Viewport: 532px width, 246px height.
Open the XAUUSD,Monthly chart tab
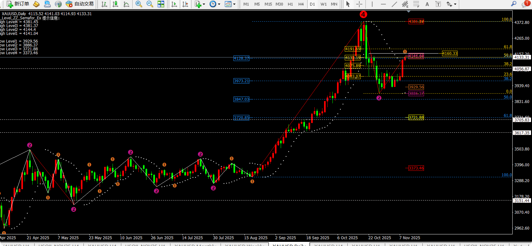click(x=195, y=245)
